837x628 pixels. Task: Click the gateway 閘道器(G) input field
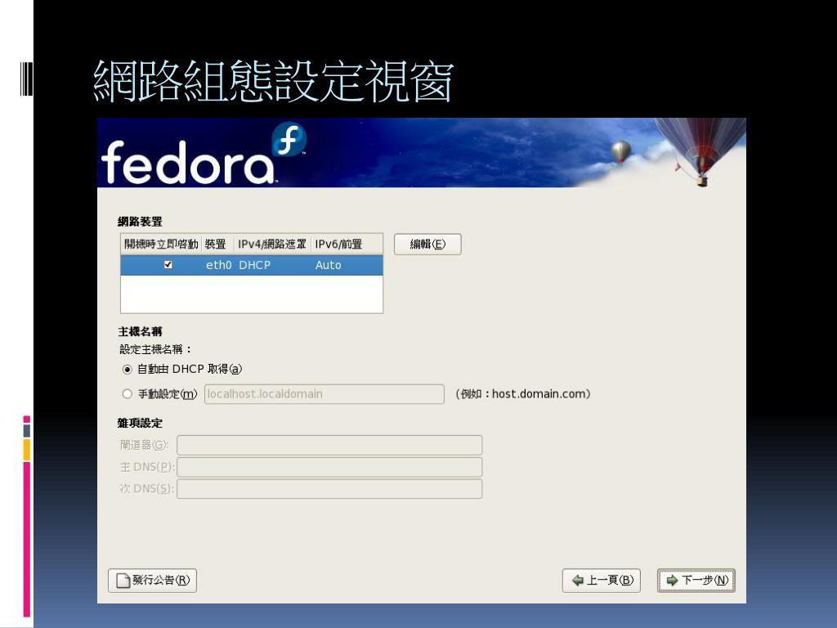(329, 445)
